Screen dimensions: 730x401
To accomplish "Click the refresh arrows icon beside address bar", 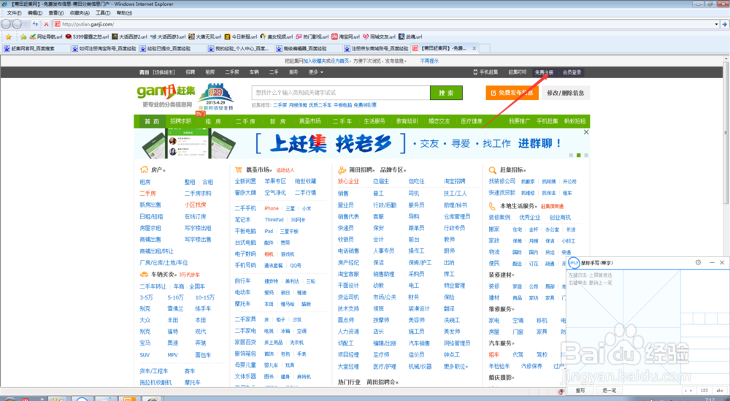I will tap(35, 24).
